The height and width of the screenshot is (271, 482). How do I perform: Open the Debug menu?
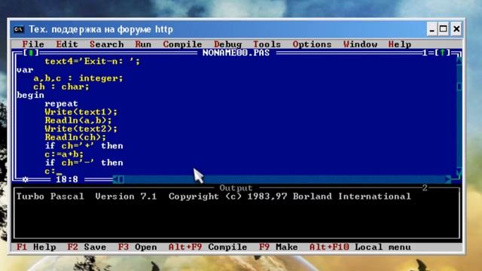pos(227,44)
